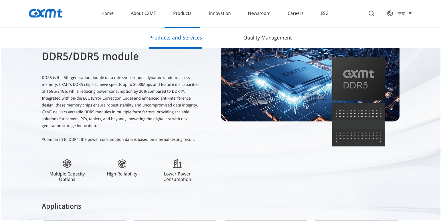Expand the language dropdown arrow
441x221 pixels.
(410, 13)
